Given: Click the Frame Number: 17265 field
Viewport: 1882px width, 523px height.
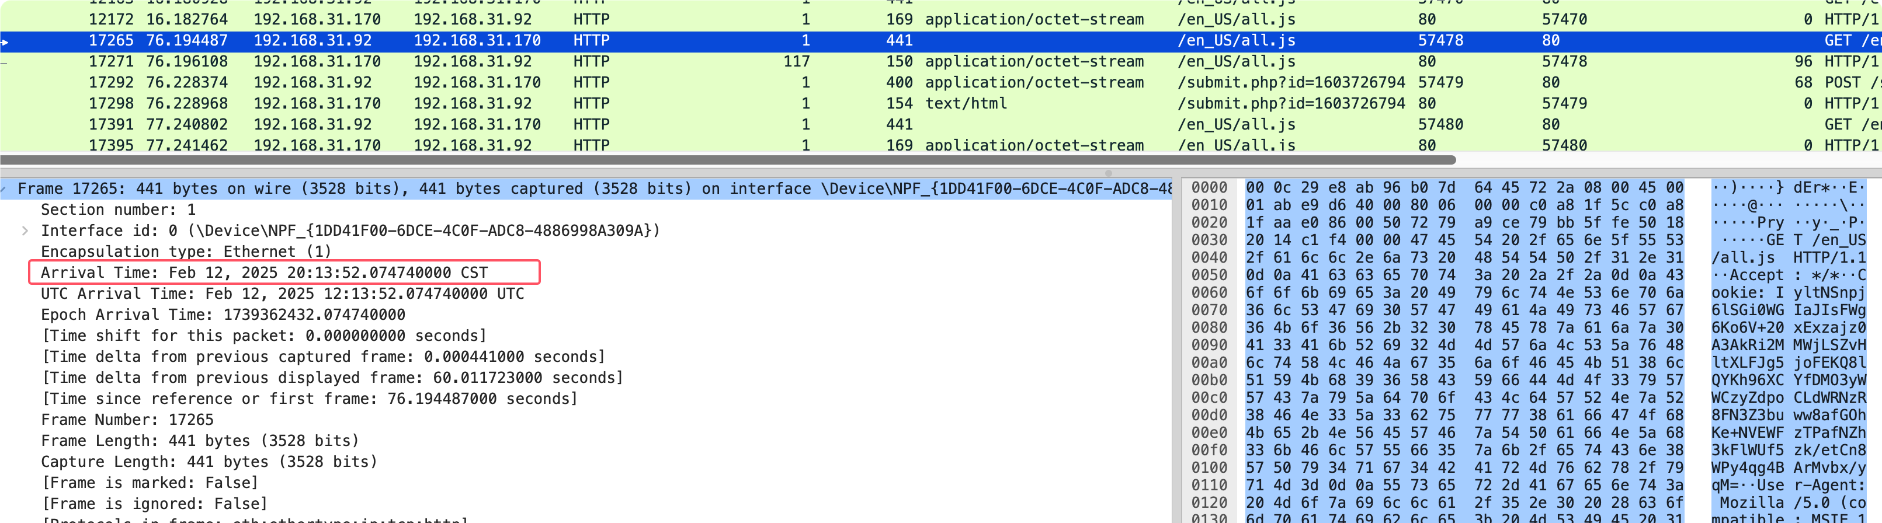Looking at the screenshot, I should pos(127,421).
